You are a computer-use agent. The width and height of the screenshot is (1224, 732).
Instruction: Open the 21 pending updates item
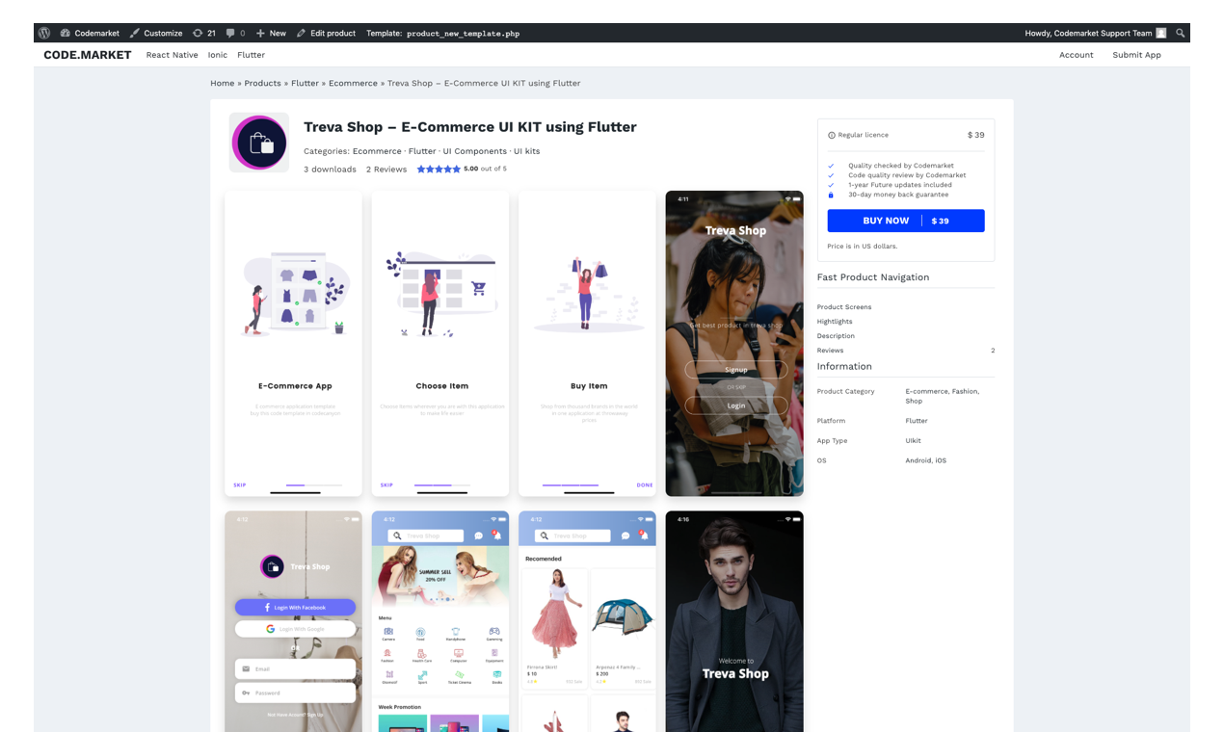pos(204,33)
